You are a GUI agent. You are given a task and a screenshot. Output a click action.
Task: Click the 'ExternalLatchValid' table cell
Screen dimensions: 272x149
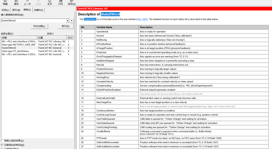[x=117, y=98]
